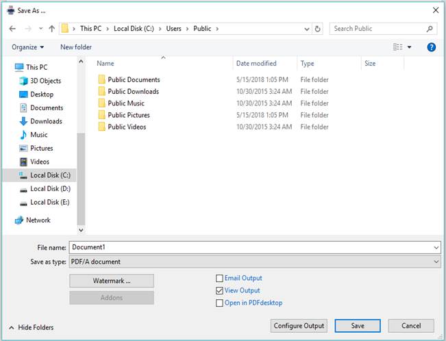Uncheck the View Output checkbox
The width and height of the screenshot is (446, 341).
(x=219, y=291)
